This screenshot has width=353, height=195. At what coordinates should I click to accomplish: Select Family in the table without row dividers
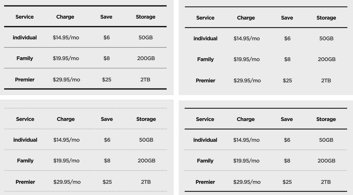[x=205, y=59]
